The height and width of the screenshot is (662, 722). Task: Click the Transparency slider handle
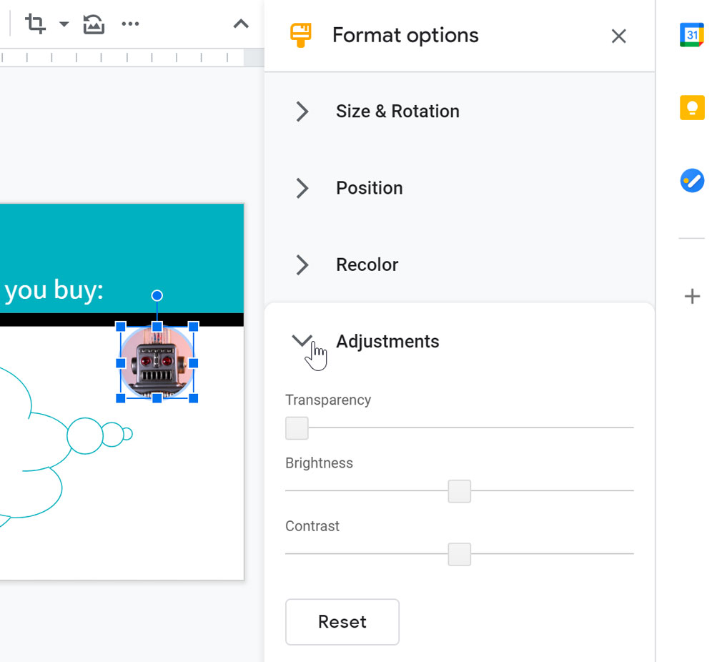pos(297,428)
